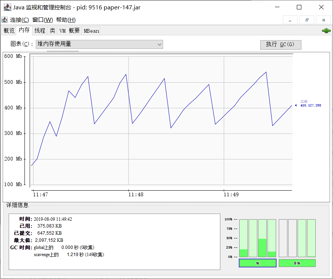Minimize the inner connection frame
Image resolution: width=333 pixels, height=279 pixels.
(x=290, y=20)
